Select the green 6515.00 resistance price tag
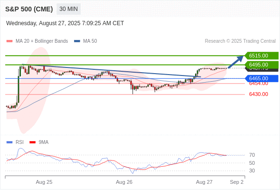 (x=261, y=56)
